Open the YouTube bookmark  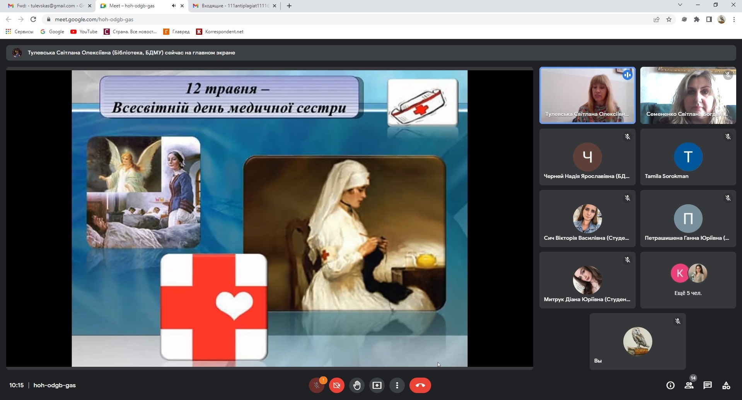84,32
